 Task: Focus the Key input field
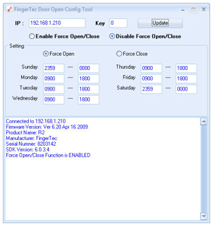(118, 23)
